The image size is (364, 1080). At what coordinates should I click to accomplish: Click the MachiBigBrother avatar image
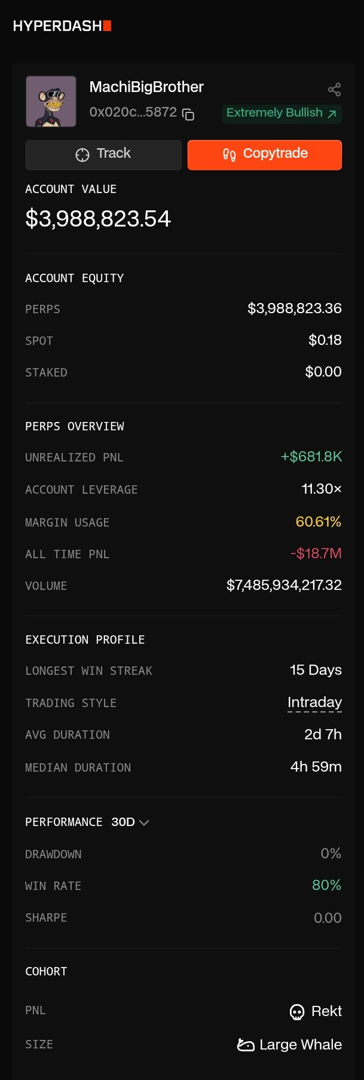tap(51, 101)
